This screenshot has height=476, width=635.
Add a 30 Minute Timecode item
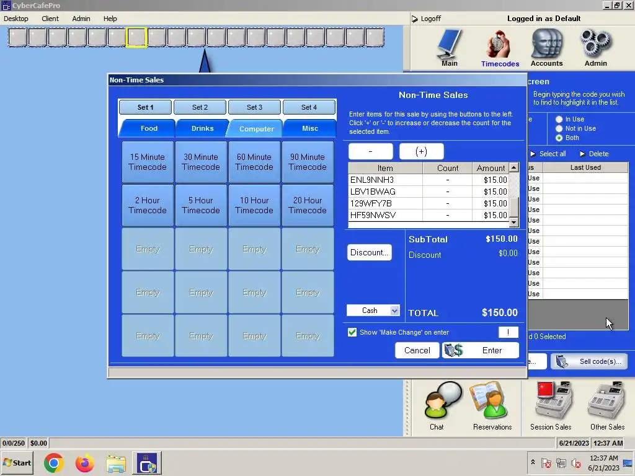(x=201, y=162)
